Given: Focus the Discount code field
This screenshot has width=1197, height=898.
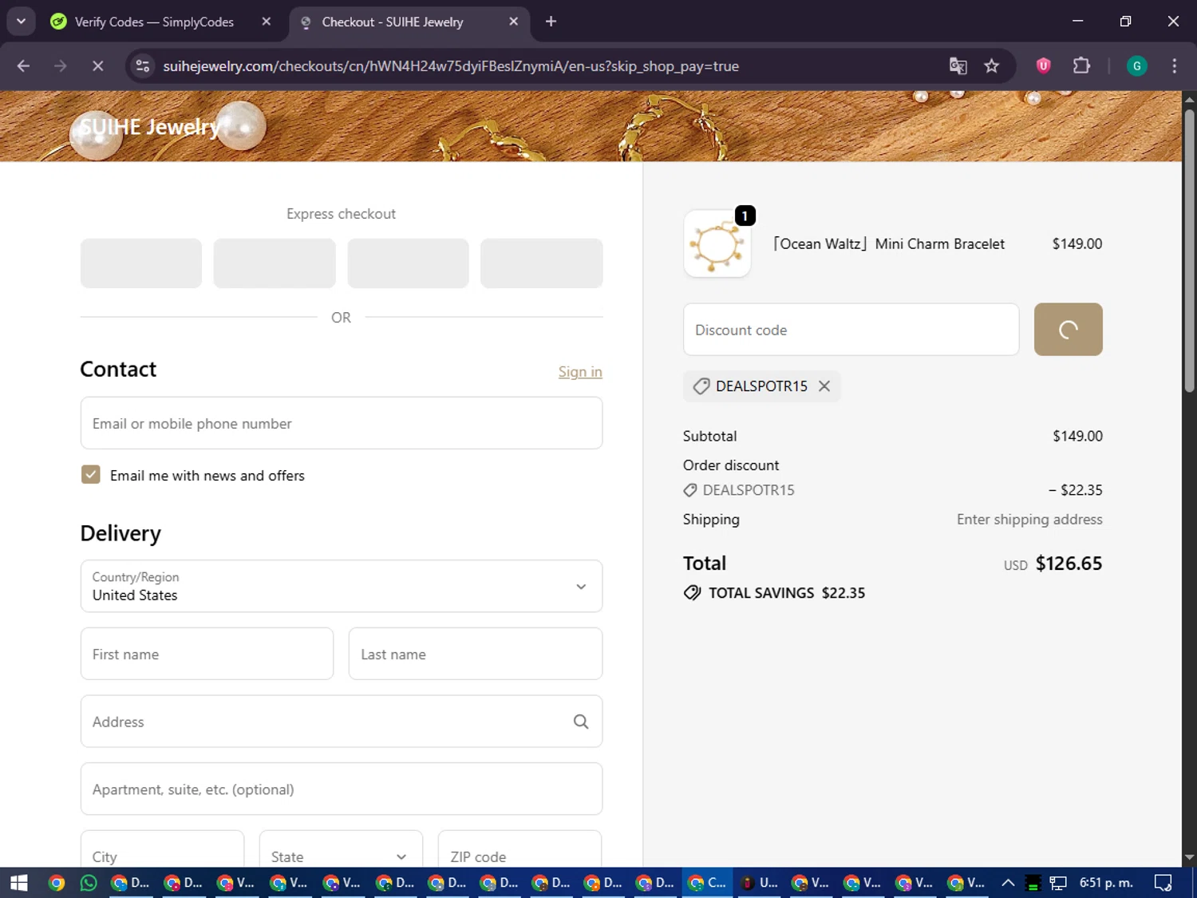Looking at the screenshot, I should (851, 329).
